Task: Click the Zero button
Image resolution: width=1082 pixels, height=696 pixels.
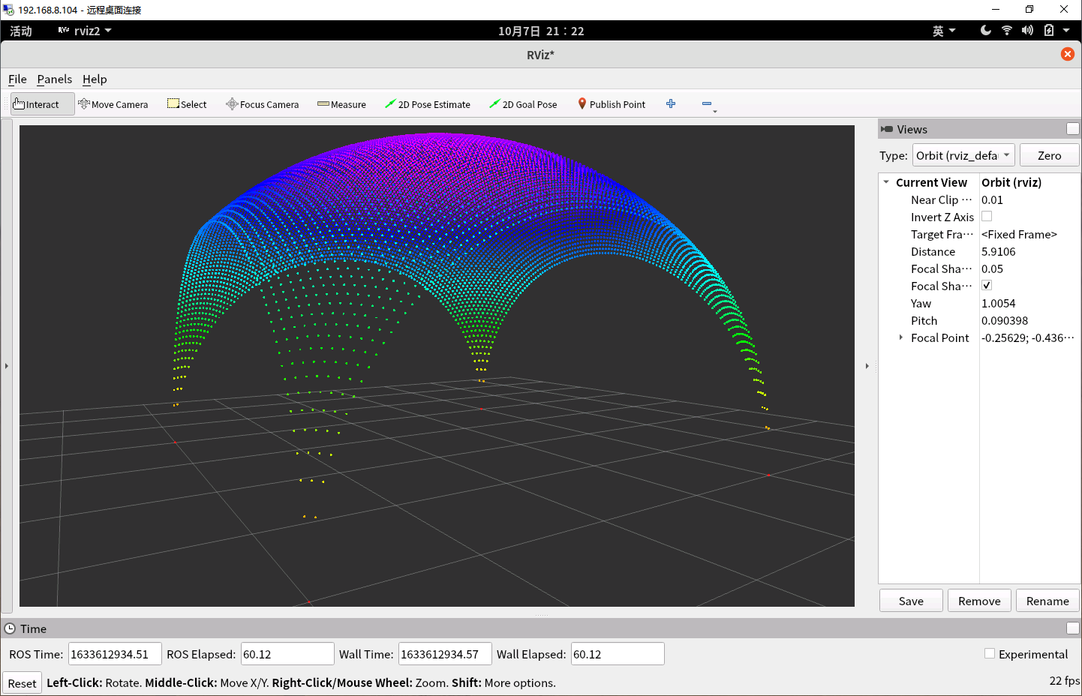Action: pos(1049,155)
